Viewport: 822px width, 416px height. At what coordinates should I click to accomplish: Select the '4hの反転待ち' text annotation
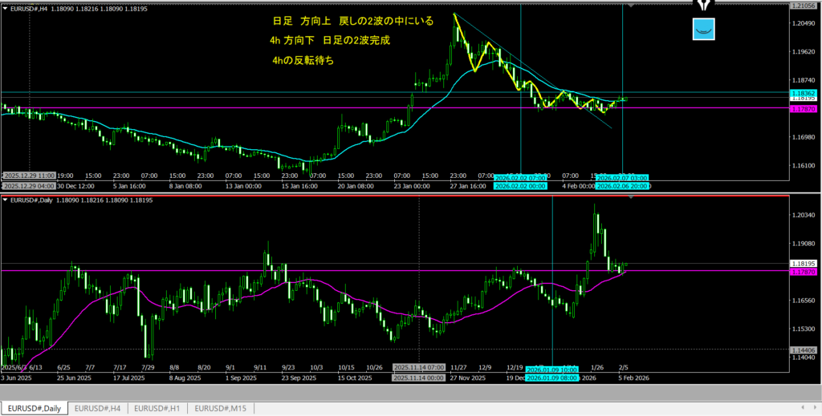click(x=300, y=60)
